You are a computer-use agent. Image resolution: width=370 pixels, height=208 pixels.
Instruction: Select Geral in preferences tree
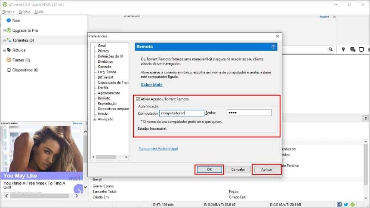click(x=102, y=46)
